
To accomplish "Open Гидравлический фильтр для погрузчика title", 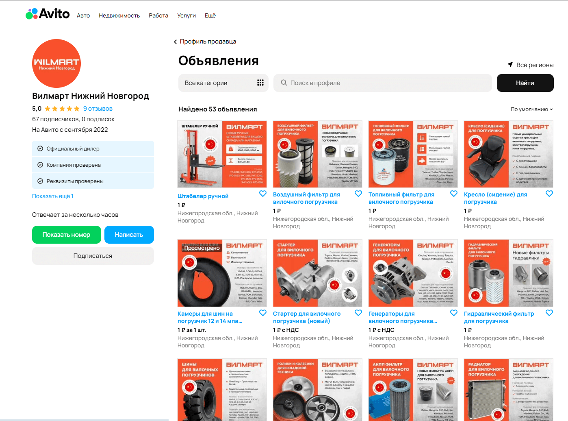I will [x=499, y=317].
